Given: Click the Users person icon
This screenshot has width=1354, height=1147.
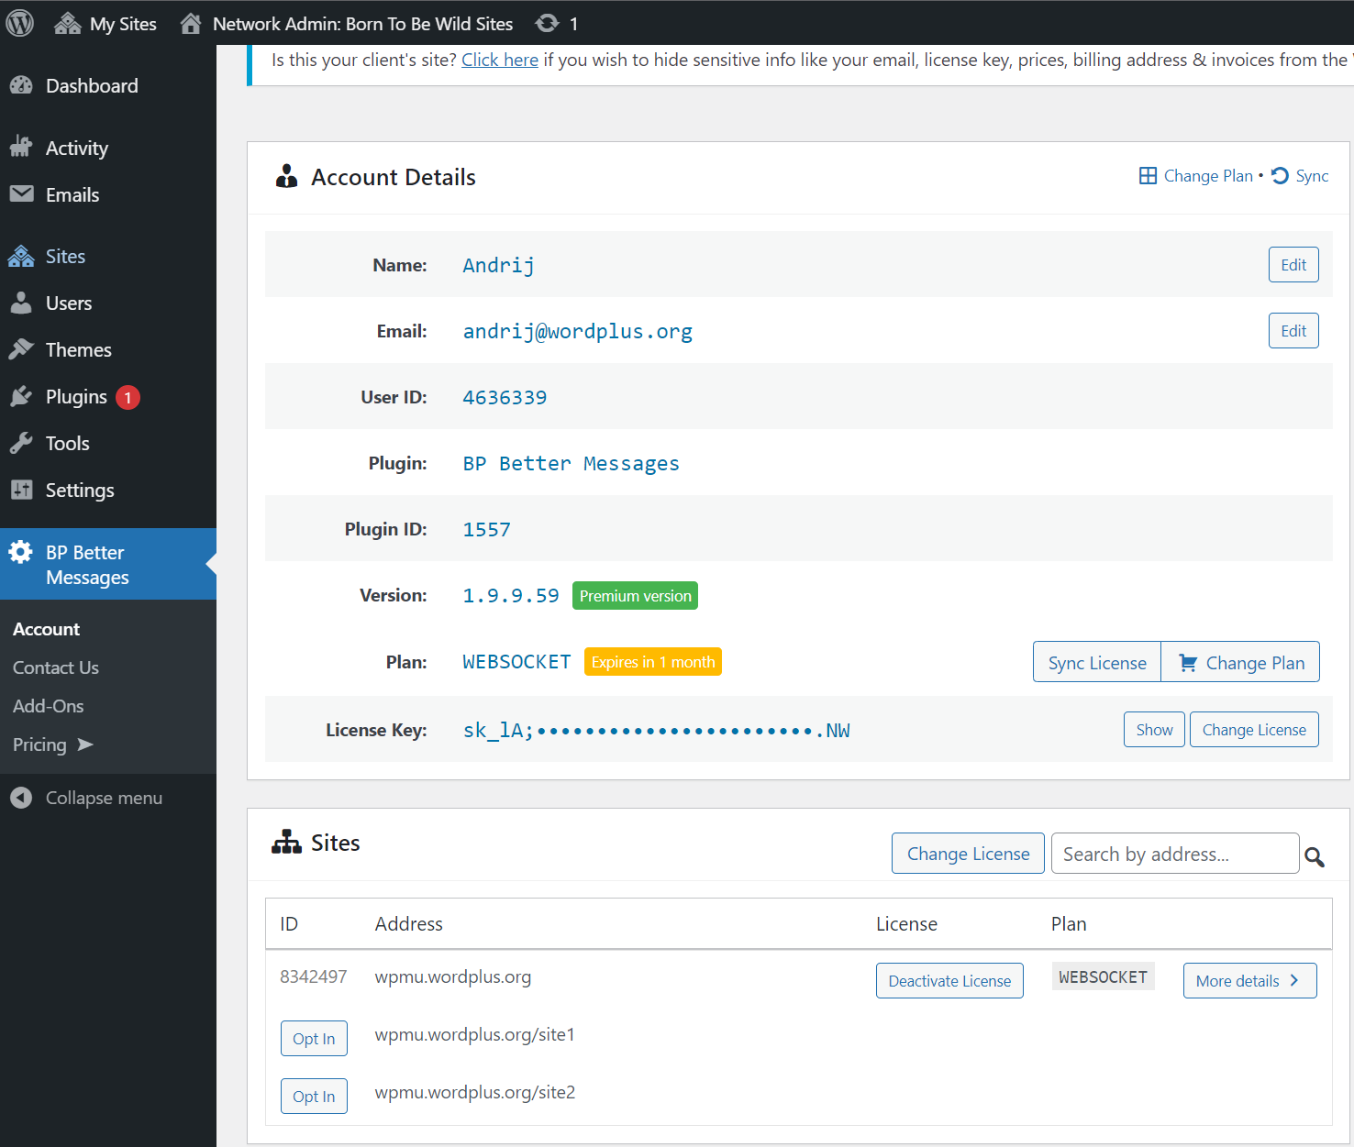Looking at the screenshot, I should coord(21,303).
